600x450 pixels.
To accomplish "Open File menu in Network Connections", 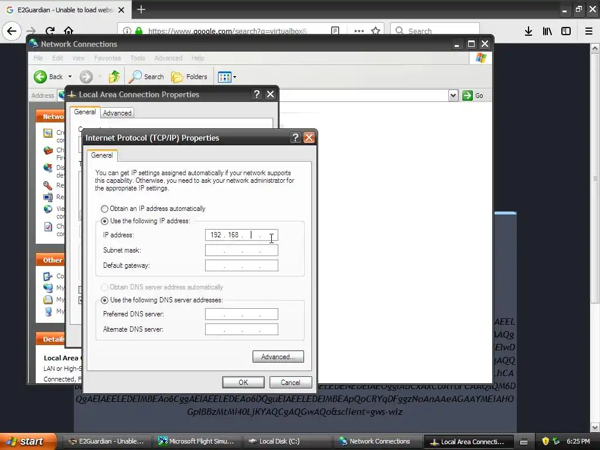I will tap(38, 58).
